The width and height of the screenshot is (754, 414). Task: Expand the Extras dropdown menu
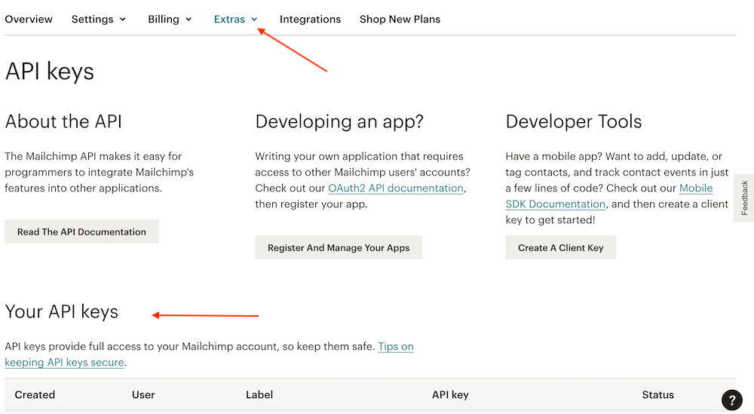(235, 20)
